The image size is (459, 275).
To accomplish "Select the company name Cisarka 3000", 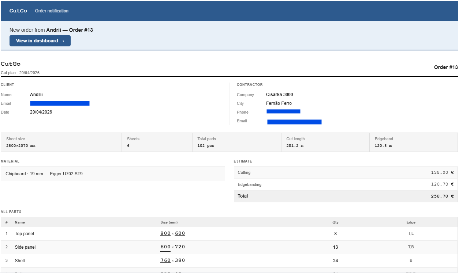I will [x=280, y=95].
